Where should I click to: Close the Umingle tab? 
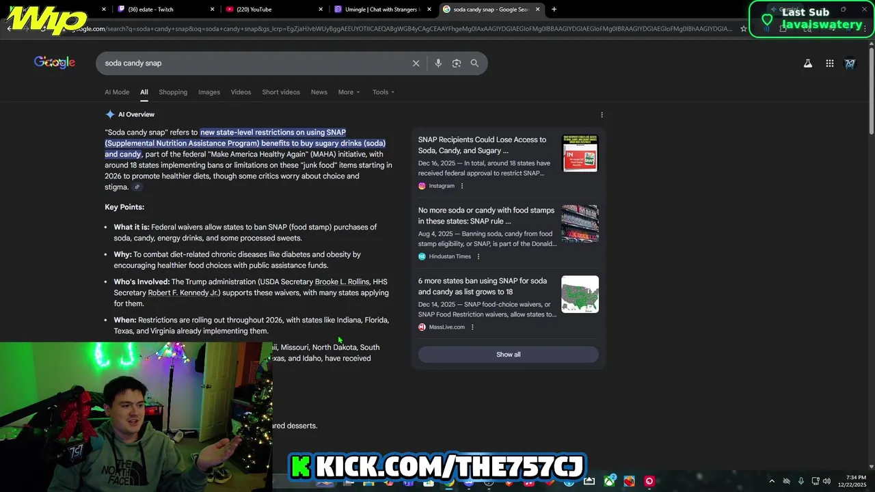429,9
